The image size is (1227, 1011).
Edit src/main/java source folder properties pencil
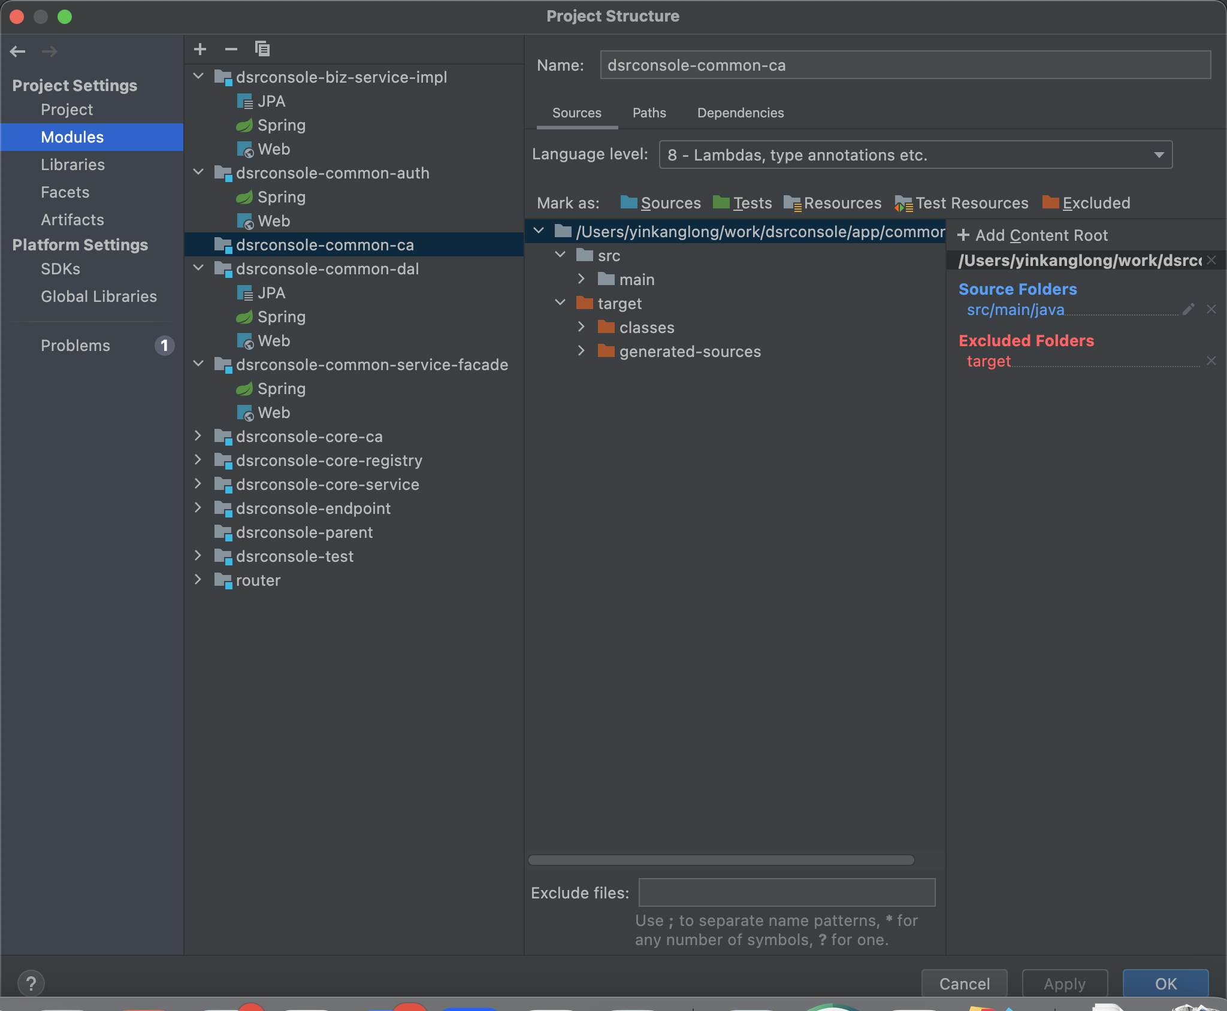1189,309
